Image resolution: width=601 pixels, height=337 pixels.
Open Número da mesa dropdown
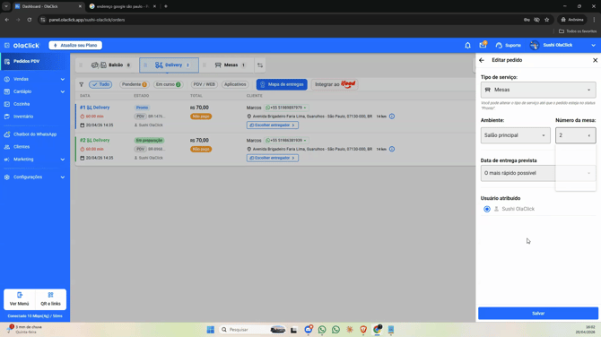tap(576, 135)
